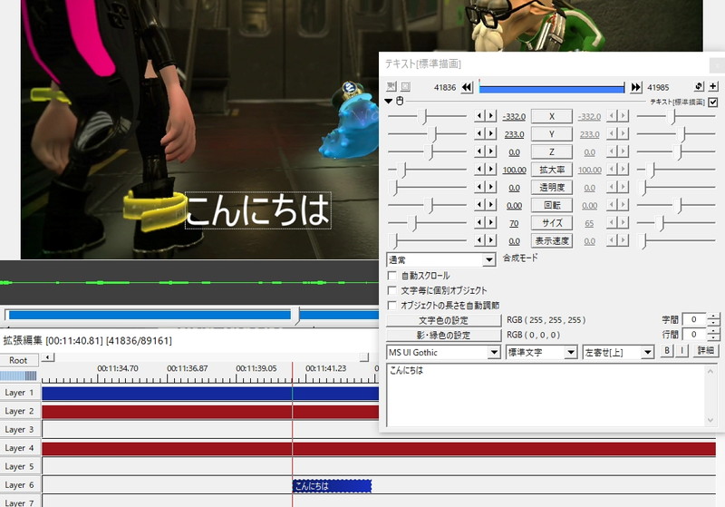The image size is (725, 507).
Task: Open the 左寄せ[上] alignment dropdown
Action: (x=619, y=353)
